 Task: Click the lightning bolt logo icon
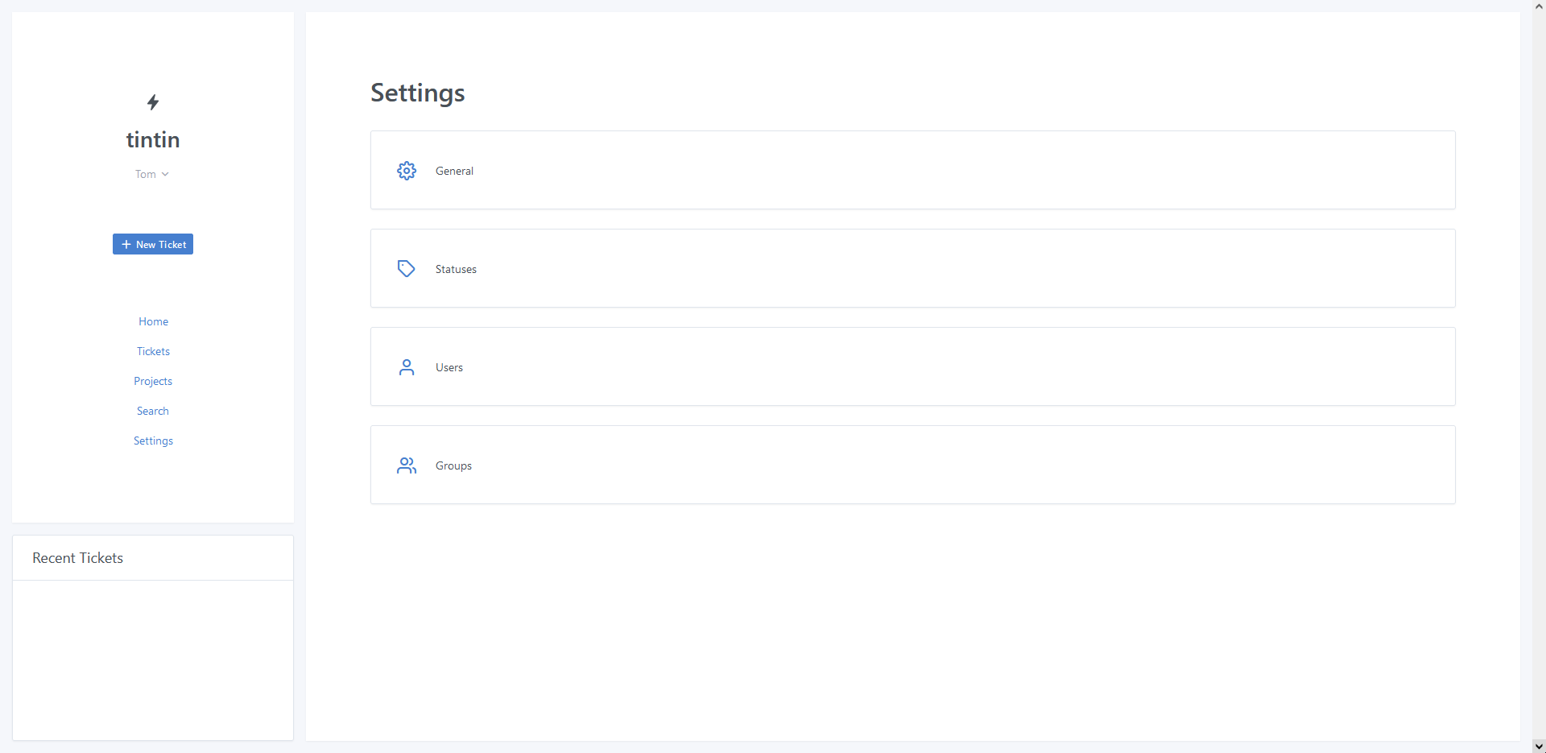pos(153,102)
